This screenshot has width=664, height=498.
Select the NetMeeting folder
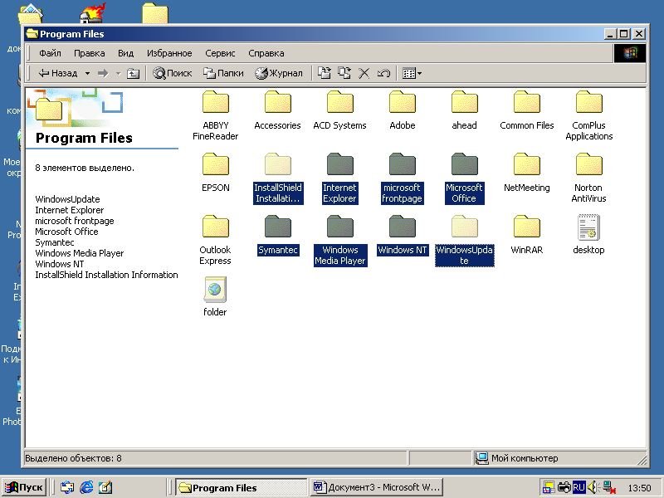526,173
